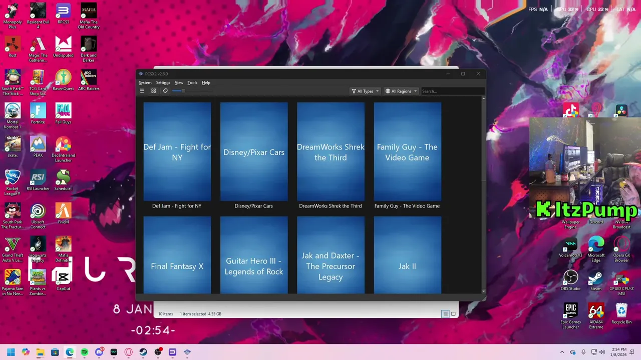Select the Rust desktop icon
641x360 pixels.
[13, 47]
